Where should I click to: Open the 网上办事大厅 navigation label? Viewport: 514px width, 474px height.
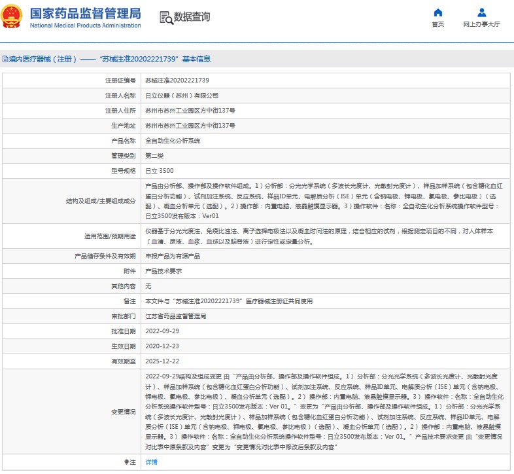pyautogui.click(x=481, y=24)
